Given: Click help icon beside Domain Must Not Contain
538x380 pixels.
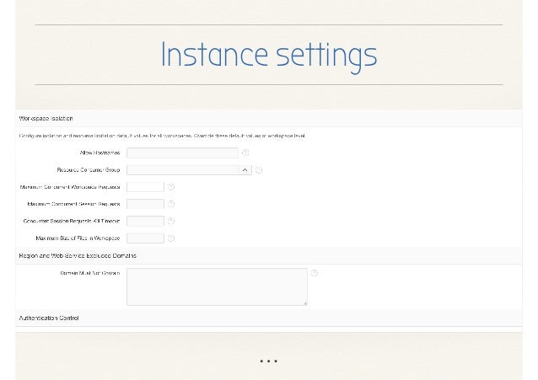Looking at the screenshot, I should coord(315,273).
